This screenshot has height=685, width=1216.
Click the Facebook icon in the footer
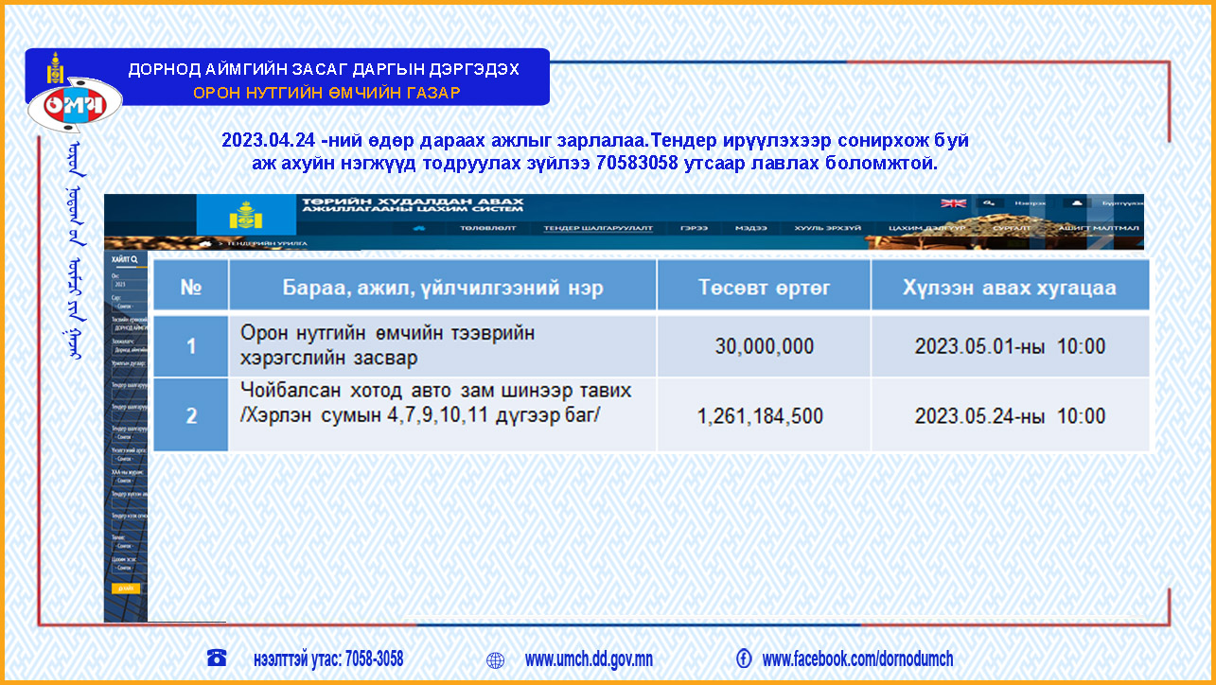(x=744, y=659)
